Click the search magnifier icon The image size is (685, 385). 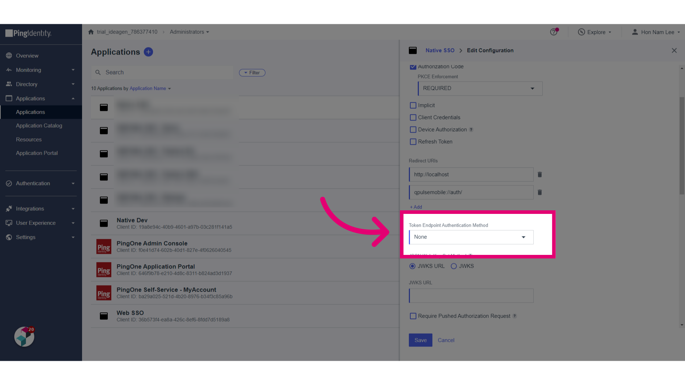point(98,72)
